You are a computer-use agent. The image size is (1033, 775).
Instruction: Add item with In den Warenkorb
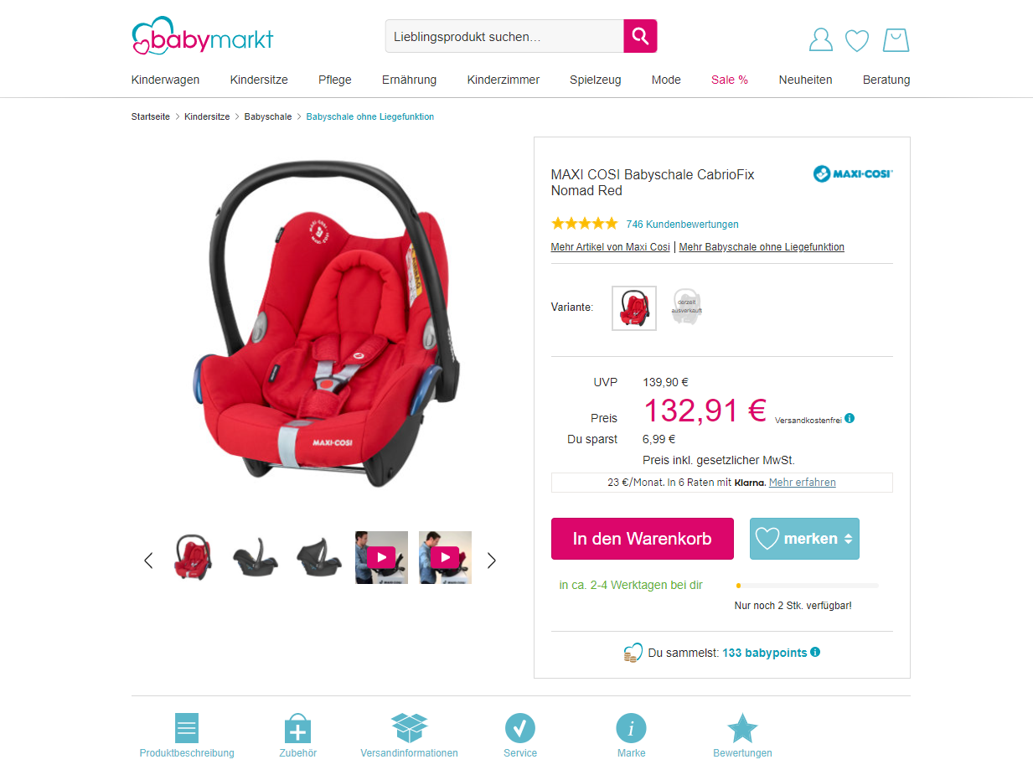coord(643,539)
